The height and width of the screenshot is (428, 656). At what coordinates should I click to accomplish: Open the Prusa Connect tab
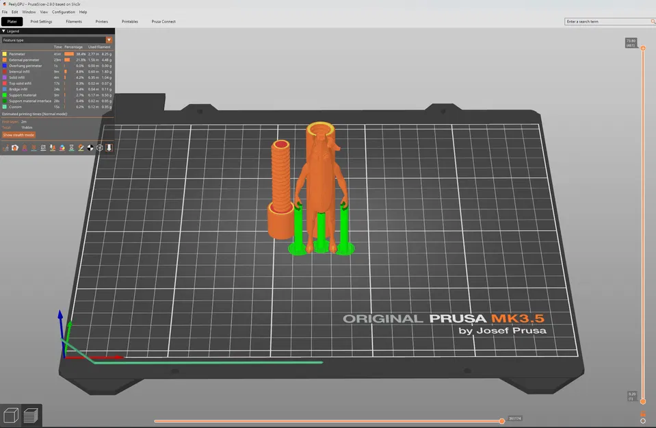coord(163,21)
